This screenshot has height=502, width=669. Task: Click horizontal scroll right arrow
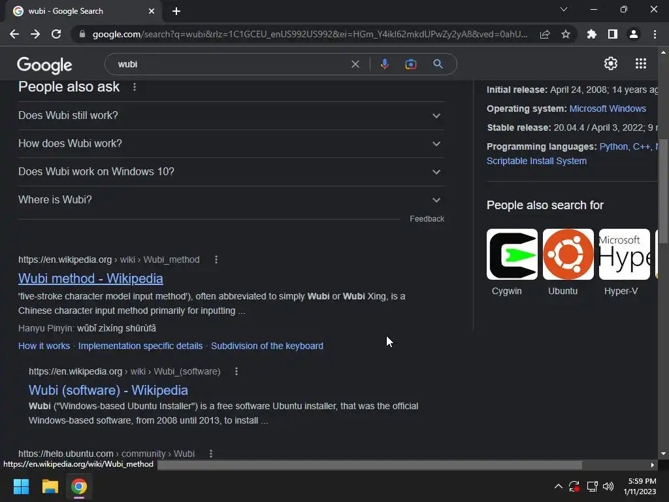point(653,465)
